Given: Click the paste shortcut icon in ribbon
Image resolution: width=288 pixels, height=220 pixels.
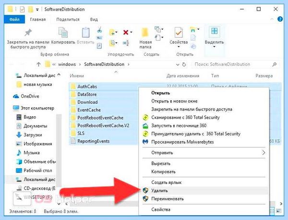Looking at the screenshot, I should [99, 46].
